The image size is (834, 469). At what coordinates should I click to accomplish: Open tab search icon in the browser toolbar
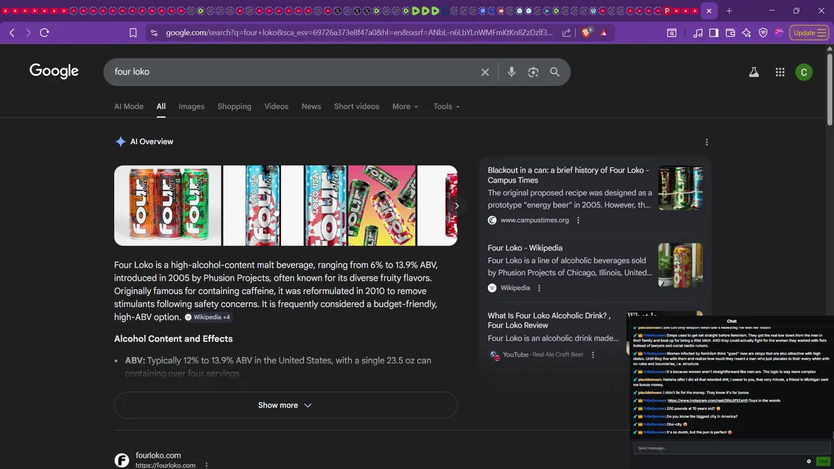[x=671, y=33]
